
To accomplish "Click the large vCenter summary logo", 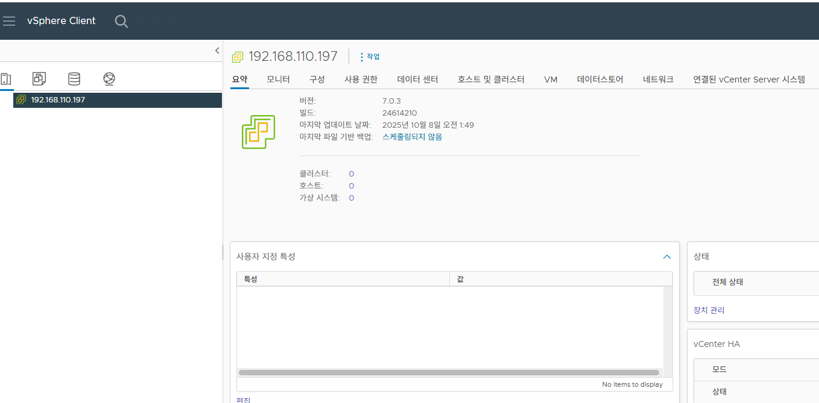I will tap(258, 132).
